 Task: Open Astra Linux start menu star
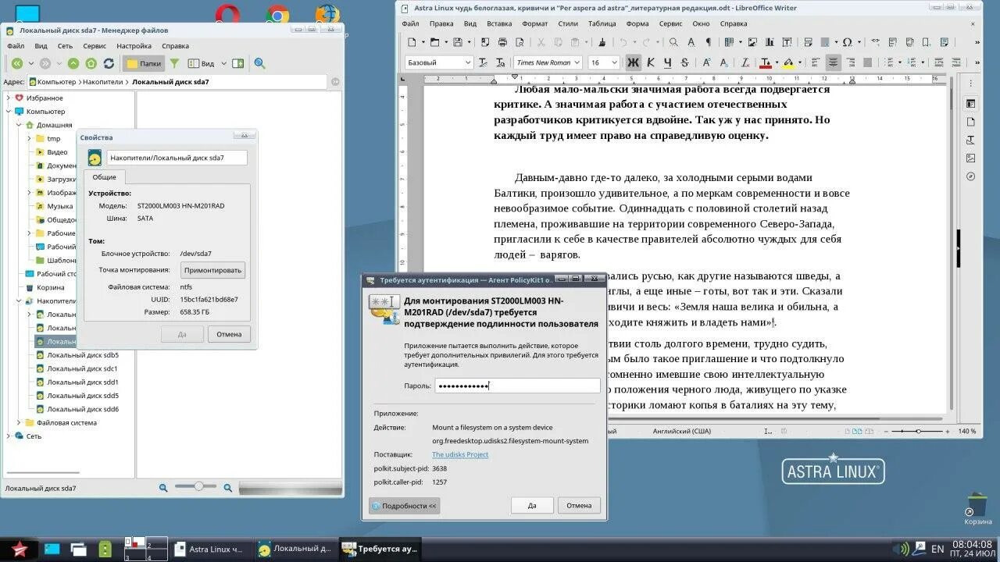point(19,550)
